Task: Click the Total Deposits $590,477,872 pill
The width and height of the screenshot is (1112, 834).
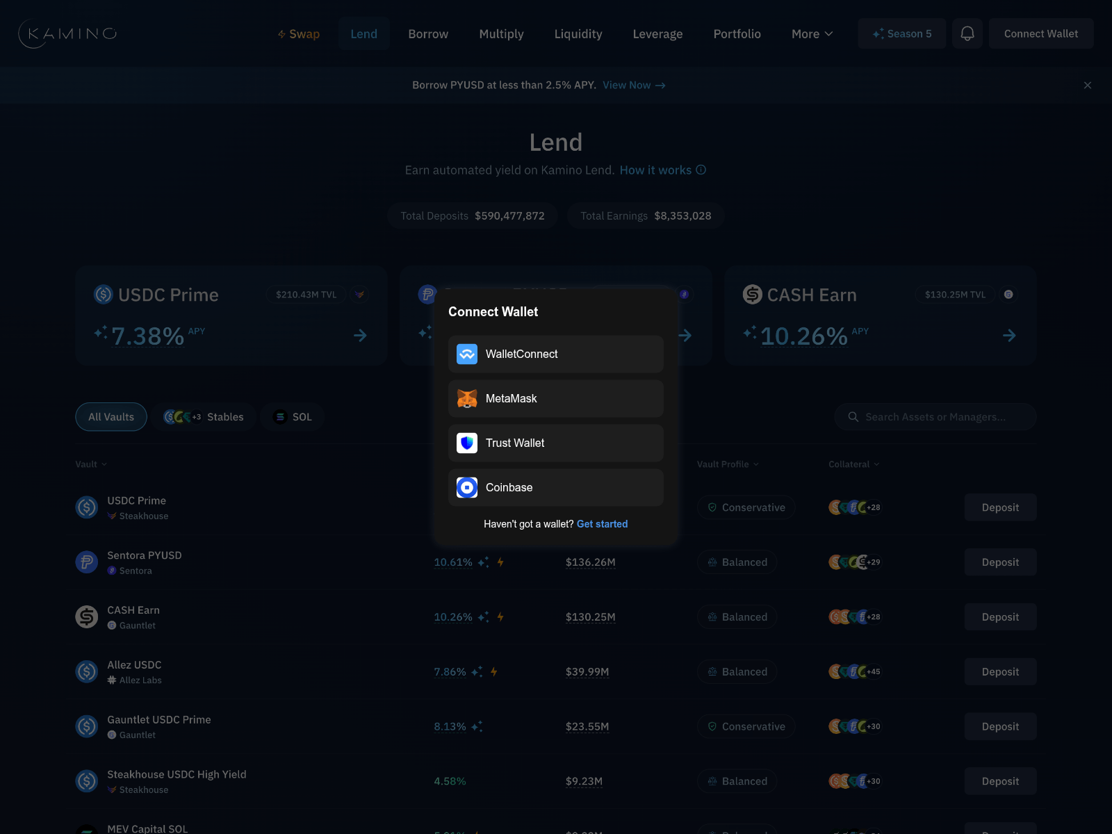Action: [473, 216]
